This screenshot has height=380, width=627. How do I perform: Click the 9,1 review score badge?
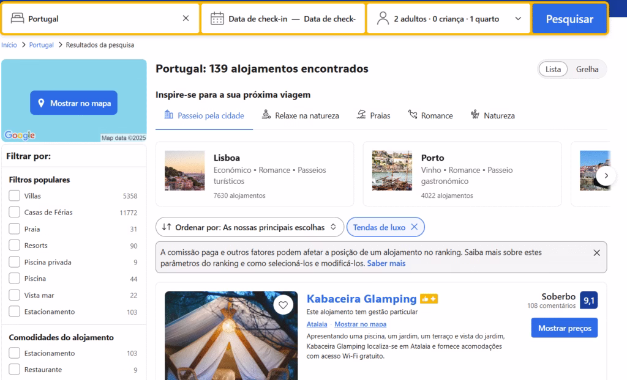coord(588,300)
